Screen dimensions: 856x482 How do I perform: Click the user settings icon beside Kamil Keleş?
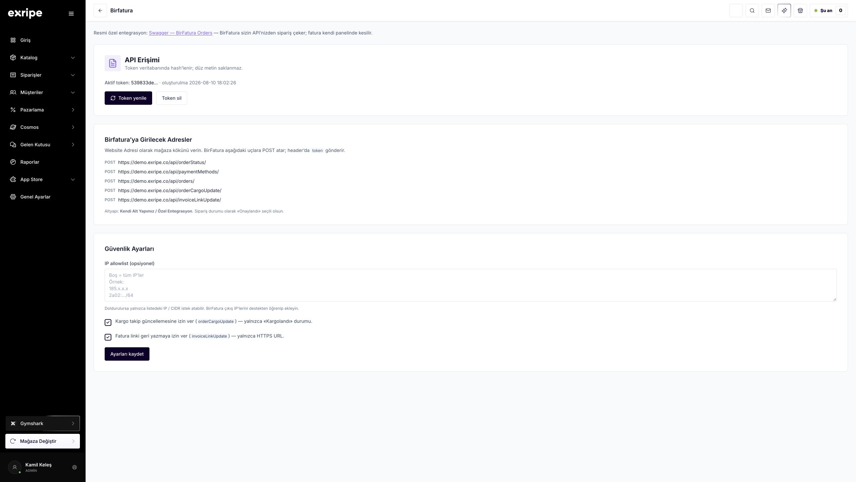tap(75, 467)
